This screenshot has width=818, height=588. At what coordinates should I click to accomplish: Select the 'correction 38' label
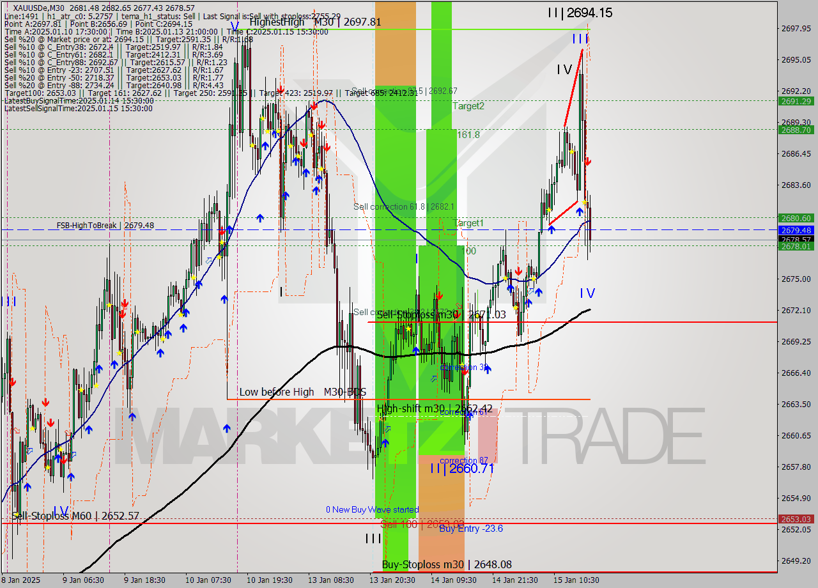click(465, 367)
